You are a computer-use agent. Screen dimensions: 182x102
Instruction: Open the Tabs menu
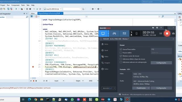[28, 5]
